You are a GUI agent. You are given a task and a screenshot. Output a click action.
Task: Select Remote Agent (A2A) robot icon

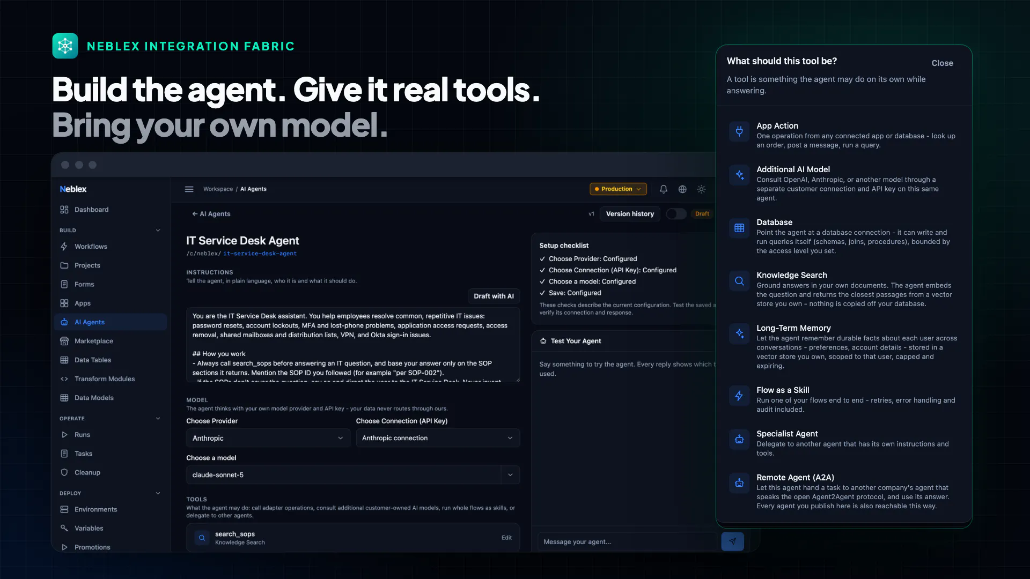[739, 483]
